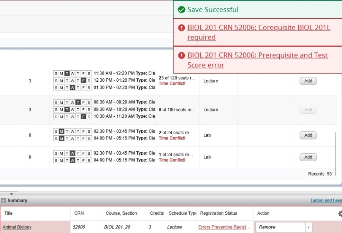This screenshot has height=233, width=342.
Task: Sort by Registration Status column header
Action: point(218,214)
